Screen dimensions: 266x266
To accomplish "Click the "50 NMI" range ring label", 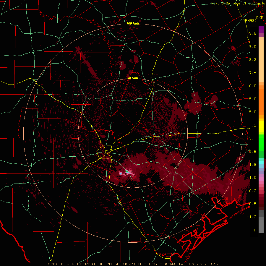I will (133, 78).
